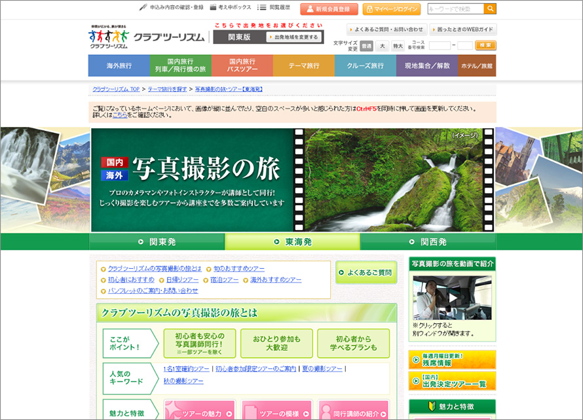Screen dimensions: 583x420
Task: Click the Club Tourism logo
Action: click(x=147, y=37)
